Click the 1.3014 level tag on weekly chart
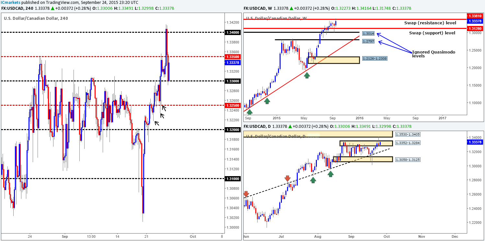 coord(368,33)
